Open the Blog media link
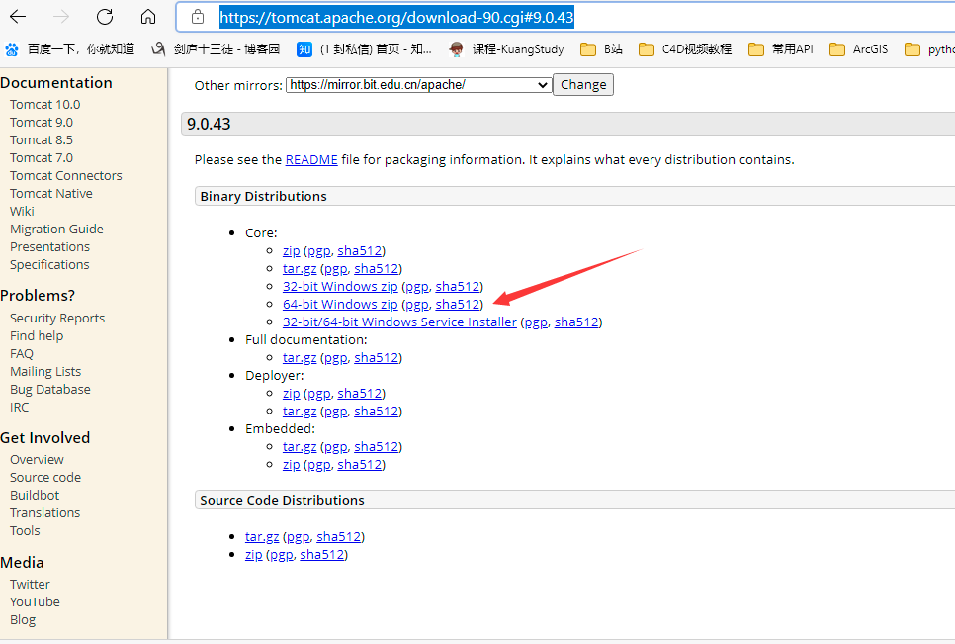The image size is (955, 644). [x=23, y=619]
